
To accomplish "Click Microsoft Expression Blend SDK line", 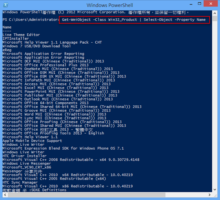I will point(63,149).
